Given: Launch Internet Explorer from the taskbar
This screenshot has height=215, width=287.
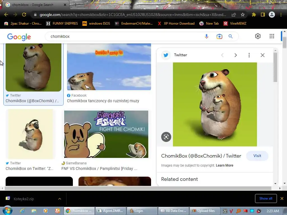Looking at the screenshot, I should (x=22, y=211).
